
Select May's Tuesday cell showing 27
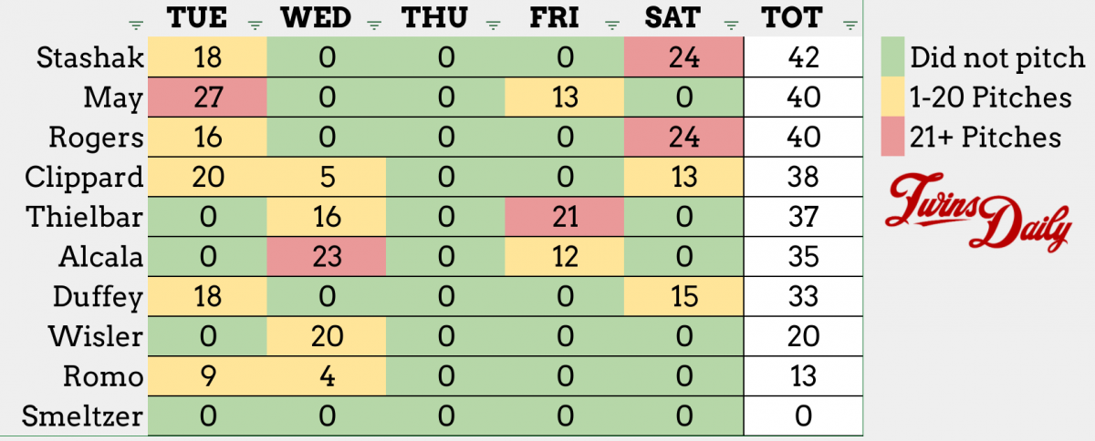tap(207, 97)
